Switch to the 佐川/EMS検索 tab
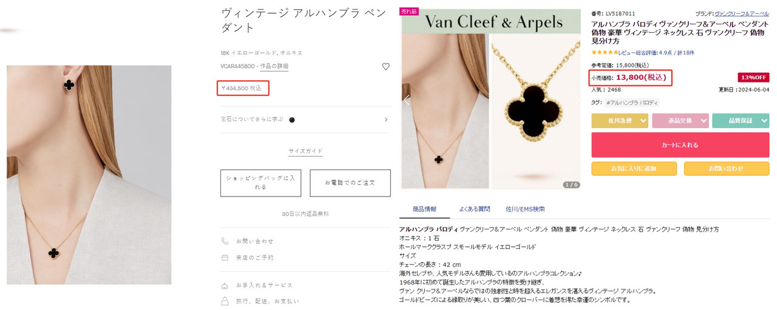Image resolution: width=777 pixels, height=310 pixels. 525,209
